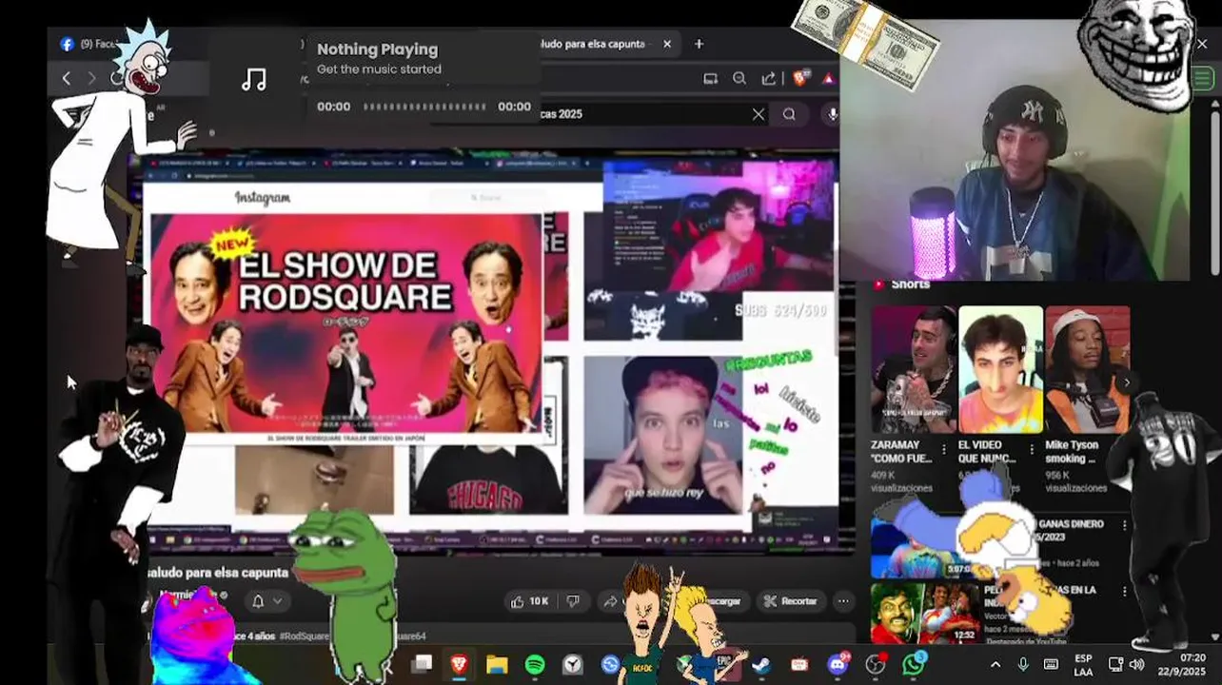Screen dimensions: 1222x685
Task: Clear the YouTube search box text
Action: (758, 114)
